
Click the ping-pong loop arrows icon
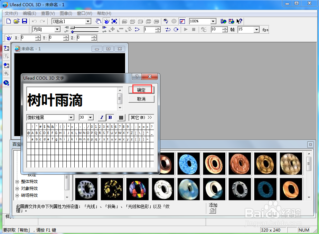tap(168, 29)
